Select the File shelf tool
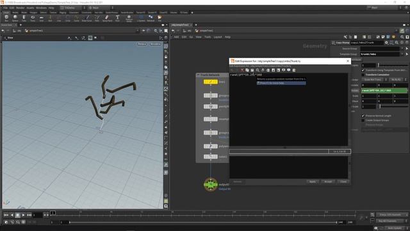This screenshot has width=410, height=231. pyautogui.click(x=160, y=18)
